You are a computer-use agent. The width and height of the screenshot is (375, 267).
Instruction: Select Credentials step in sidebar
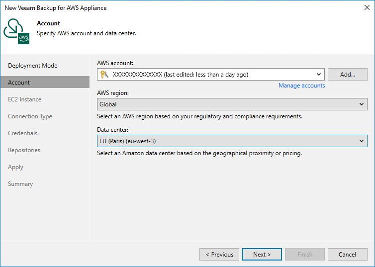coord(23,133)
